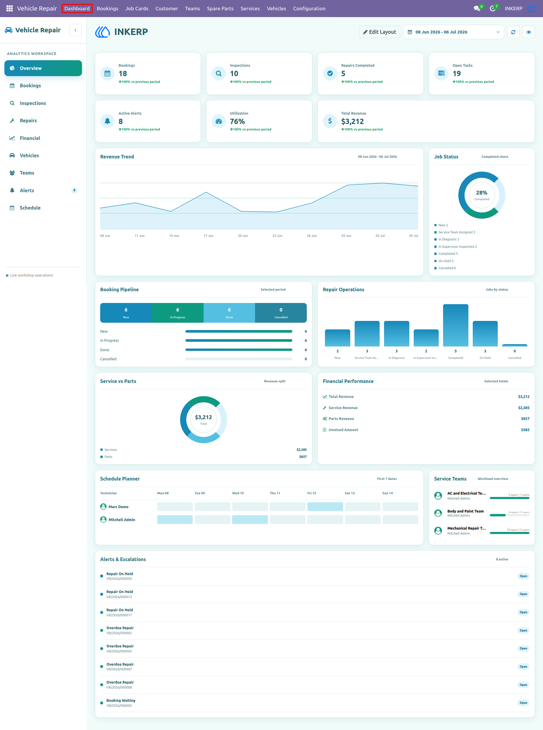Viewport: 543px width, 730px height.
Task: Open the date range dropdown
Action: point(453,32)
